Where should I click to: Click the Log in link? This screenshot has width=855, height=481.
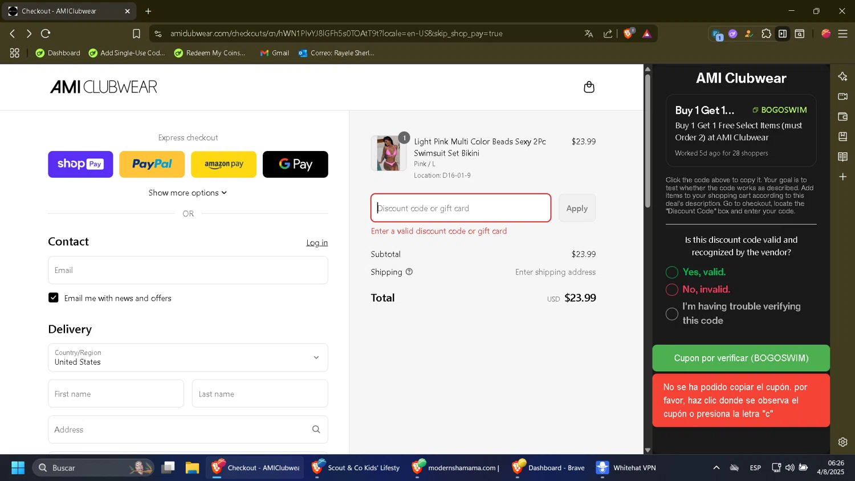pyautogui.click(x=317, y=243)
